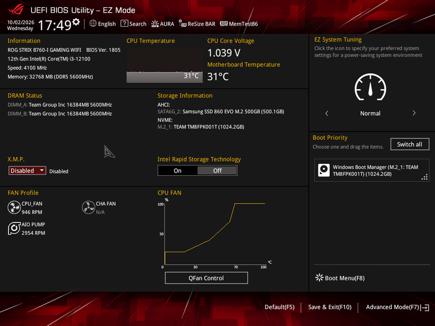Launch MemTest86
This screenshot has height=326, width=435.
point(239,24)
